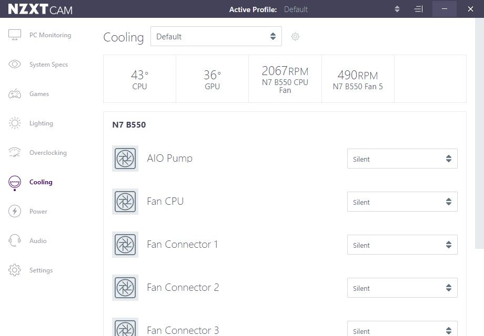Change Fan Connector 1 mode dropdown
Viewport: 484px width, 336px height.
click(402, 245)
